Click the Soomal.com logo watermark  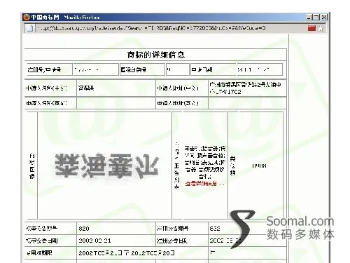point(282,228)
